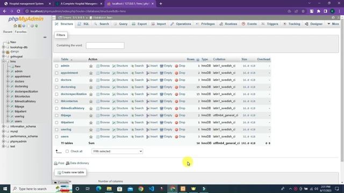
Task: Switch to the Privileges tab
Action: [x=205, y=24]
